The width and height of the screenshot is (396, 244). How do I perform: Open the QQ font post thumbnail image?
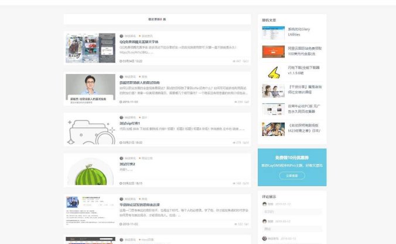tap(90, 48)
